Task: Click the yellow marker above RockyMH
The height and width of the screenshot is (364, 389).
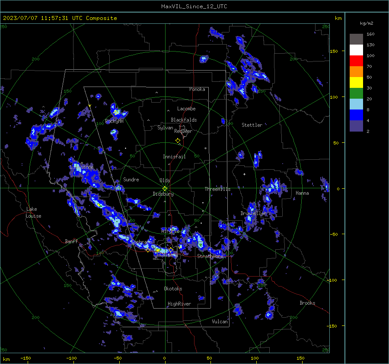Action: click(115, 113)
